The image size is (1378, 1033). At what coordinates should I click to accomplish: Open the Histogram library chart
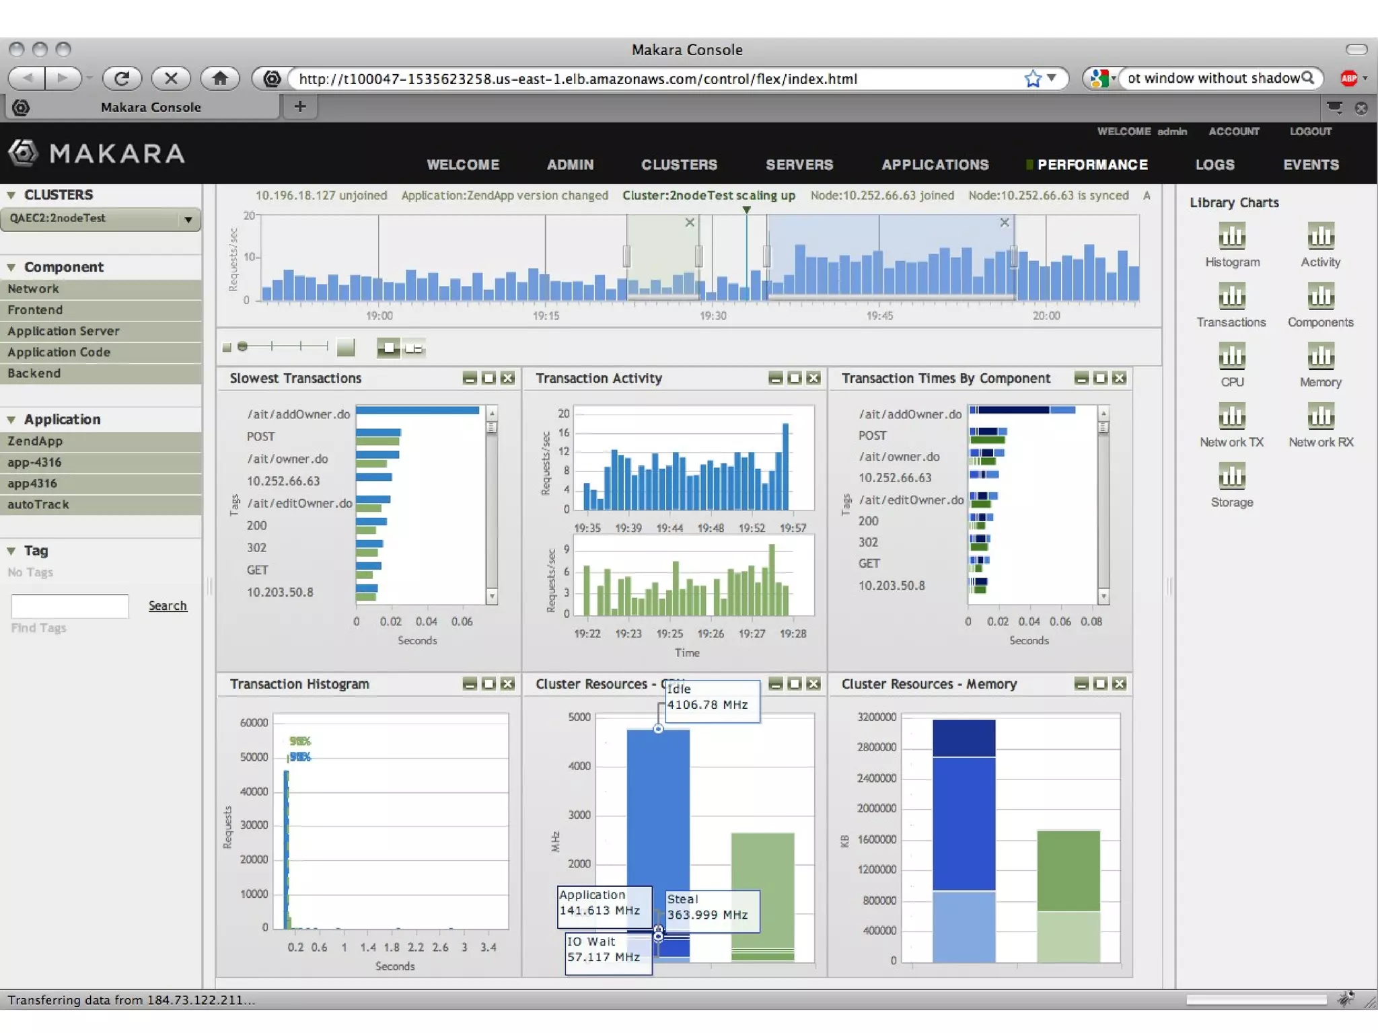coord(1231,236)
